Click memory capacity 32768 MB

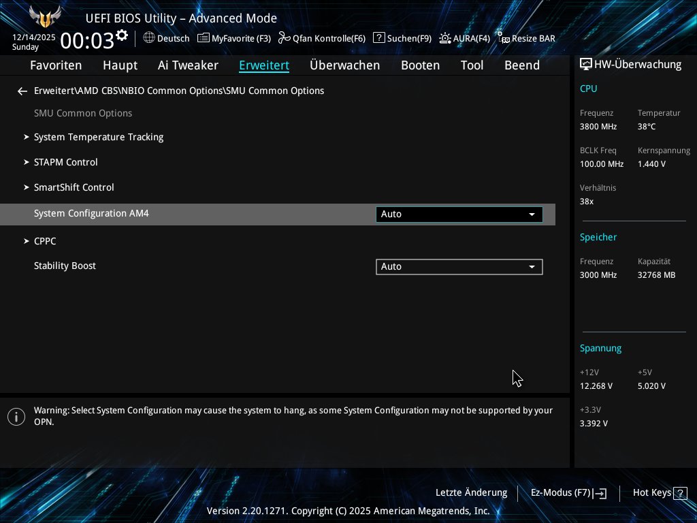(656, 275)
